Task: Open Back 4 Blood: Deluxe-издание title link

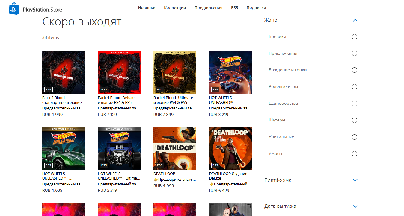Action: pyautogui.click(x=117, y=100)
